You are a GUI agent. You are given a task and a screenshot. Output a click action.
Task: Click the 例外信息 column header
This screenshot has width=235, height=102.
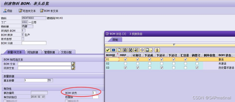pyautogui.click(x=210, y=55)
